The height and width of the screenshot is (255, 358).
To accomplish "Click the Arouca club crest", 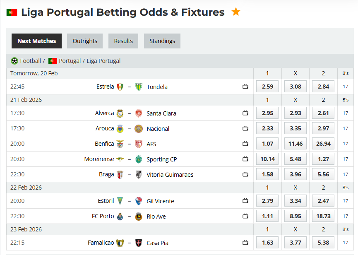I will pyautogui.click(x=120, y=128).
